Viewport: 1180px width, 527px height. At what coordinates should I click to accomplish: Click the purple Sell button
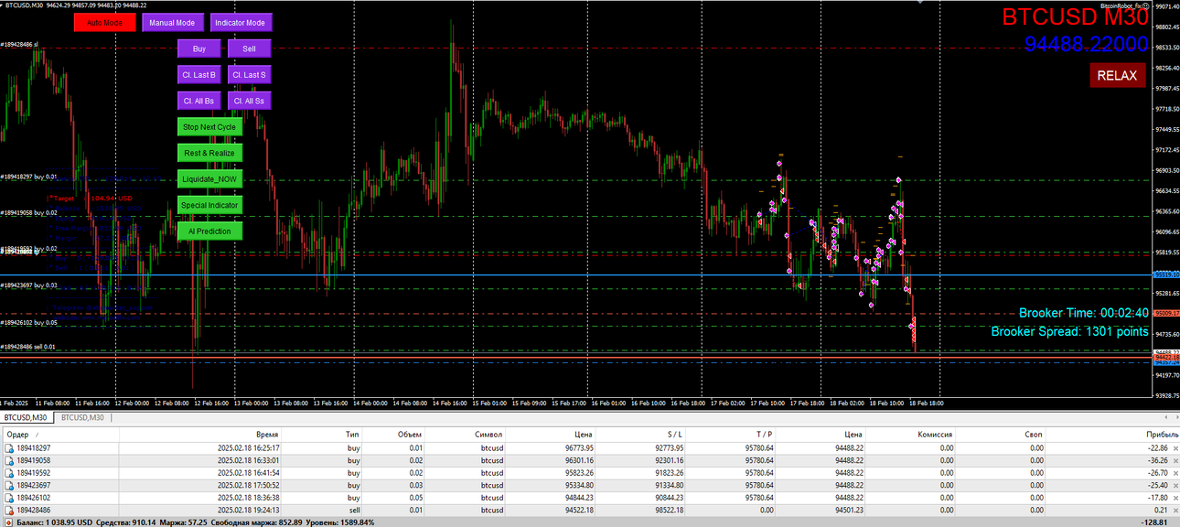pyautogui.click(x=250, y=48)
